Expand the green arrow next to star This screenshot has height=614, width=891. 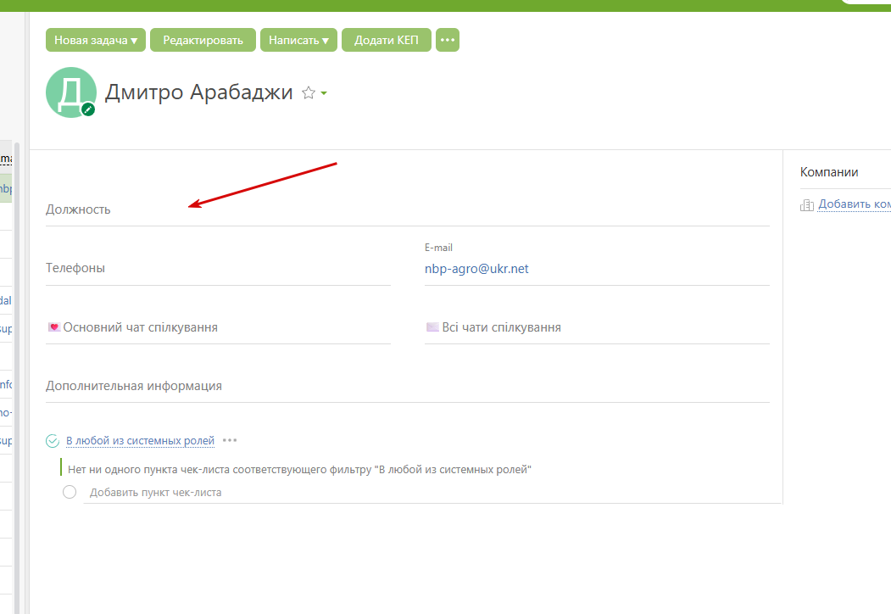pos(324,92)
